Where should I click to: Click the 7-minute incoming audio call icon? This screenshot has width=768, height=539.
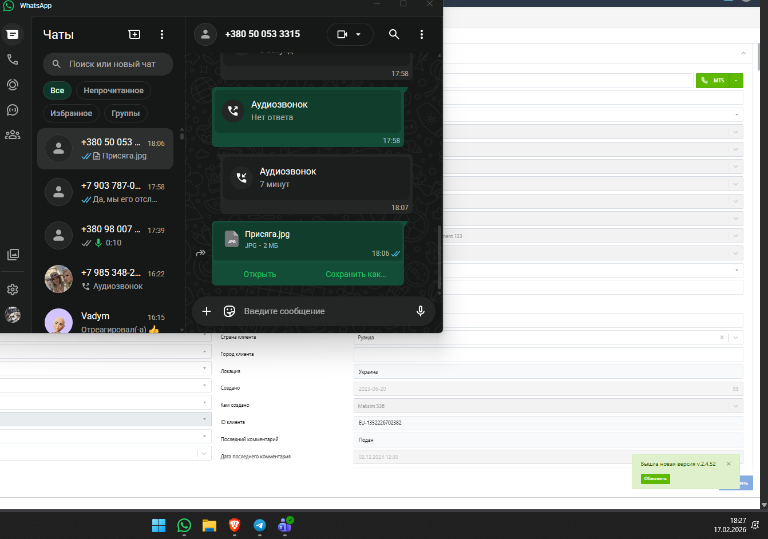(x=242, y=178)
